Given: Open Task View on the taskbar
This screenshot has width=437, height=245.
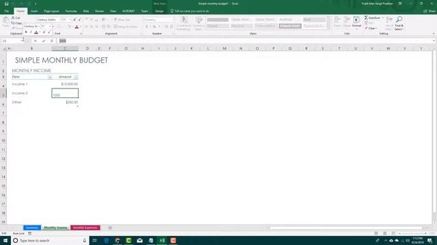Looking at the screenshot, I should click(95, 240).
